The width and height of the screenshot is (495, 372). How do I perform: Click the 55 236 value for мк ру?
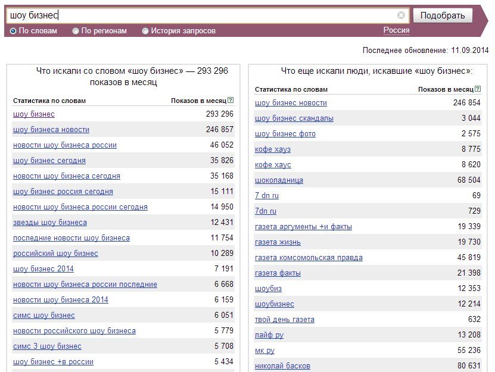pyautogui.click(x=469, y=350)
